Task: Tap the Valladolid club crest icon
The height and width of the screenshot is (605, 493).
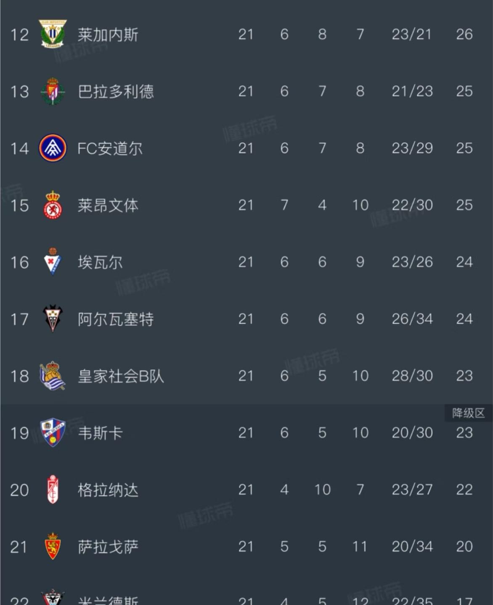Action: point(53,91)
